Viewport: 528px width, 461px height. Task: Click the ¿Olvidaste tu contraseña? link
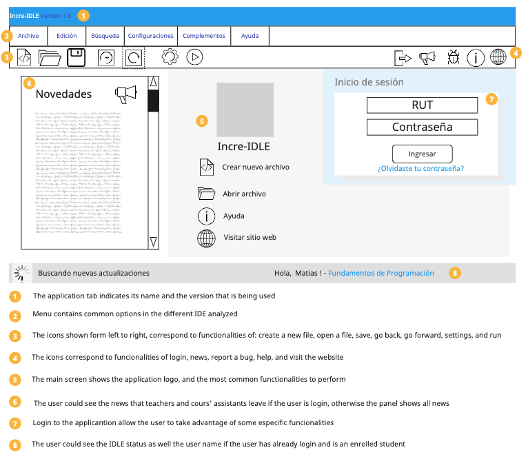click(420, 168)
